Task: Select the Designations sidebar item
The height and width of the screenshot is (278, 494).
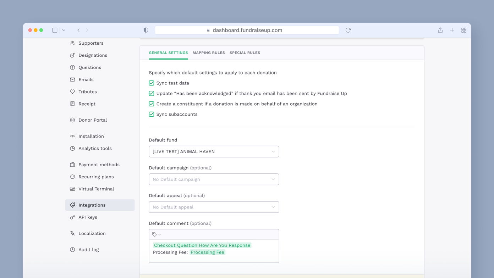Action: coord(93,55)
